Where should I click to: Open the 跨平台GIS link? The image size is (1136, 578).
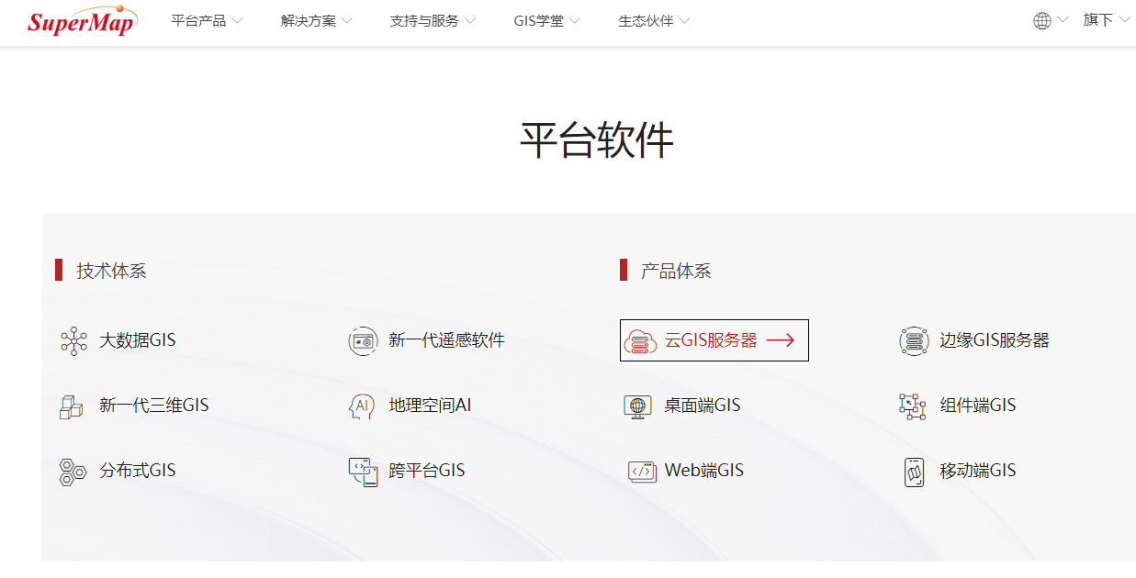pos(427,471)
